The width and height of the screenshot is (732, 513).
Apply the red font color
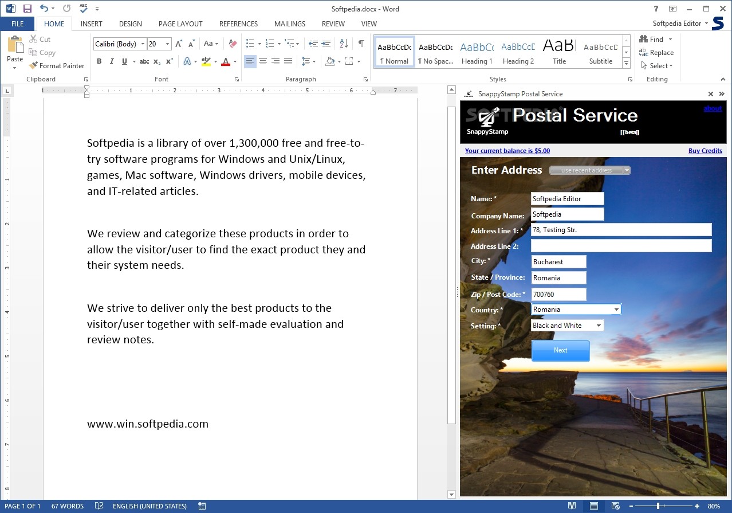(226, 61)
